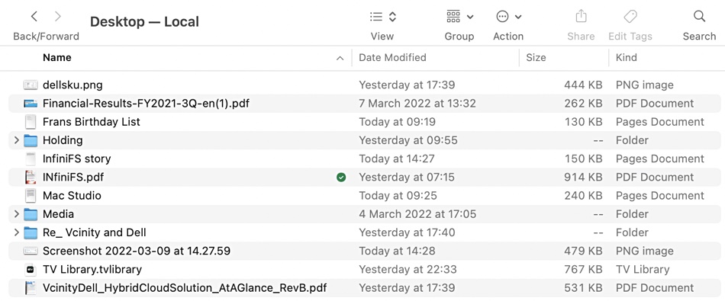Open the Action ellipsis menu

tap(502, 17)
